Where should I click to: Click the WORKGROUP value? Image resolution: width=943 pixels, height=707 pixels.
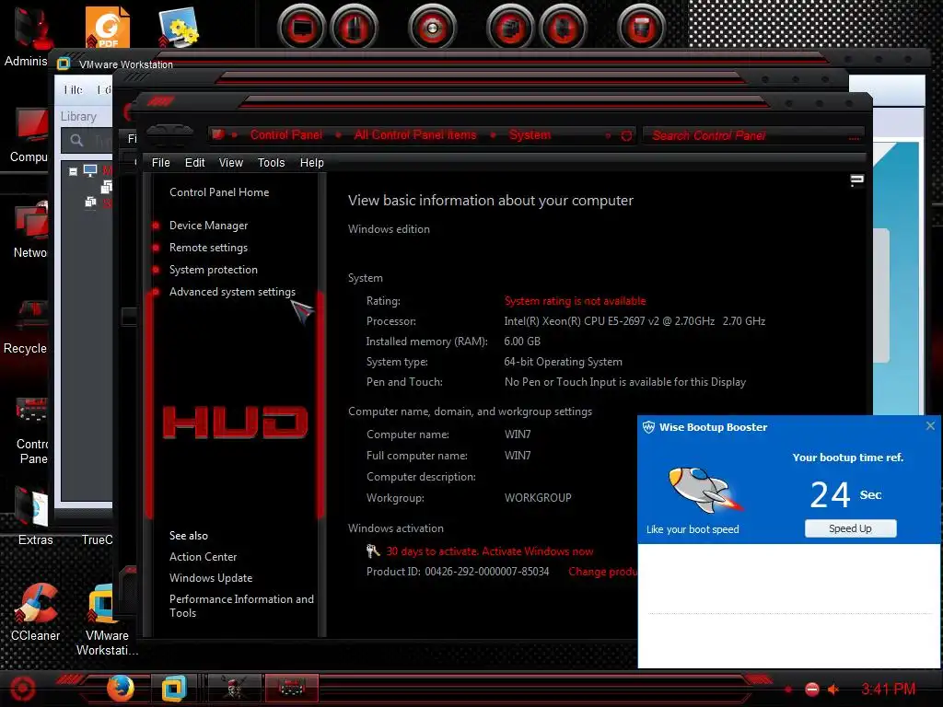click(x=538, y=498)
